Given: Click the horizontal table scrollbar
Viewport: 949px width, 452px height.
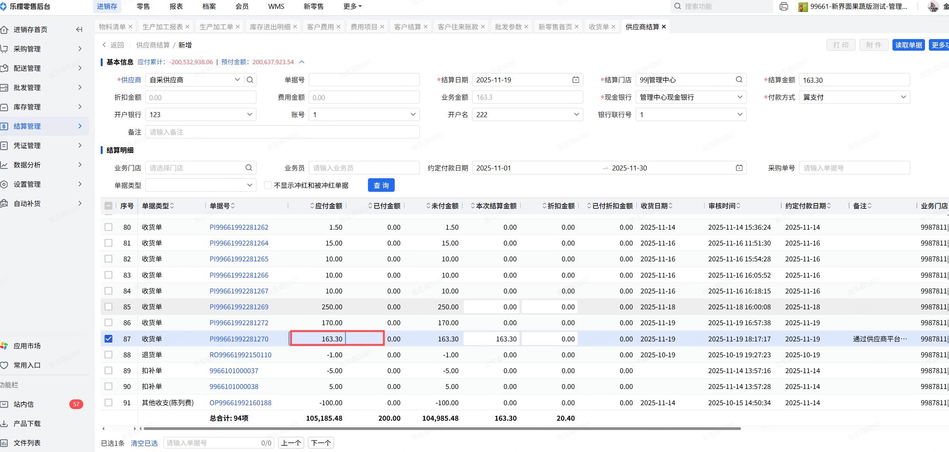Looking at the screenshot, I should click(442, 428).
